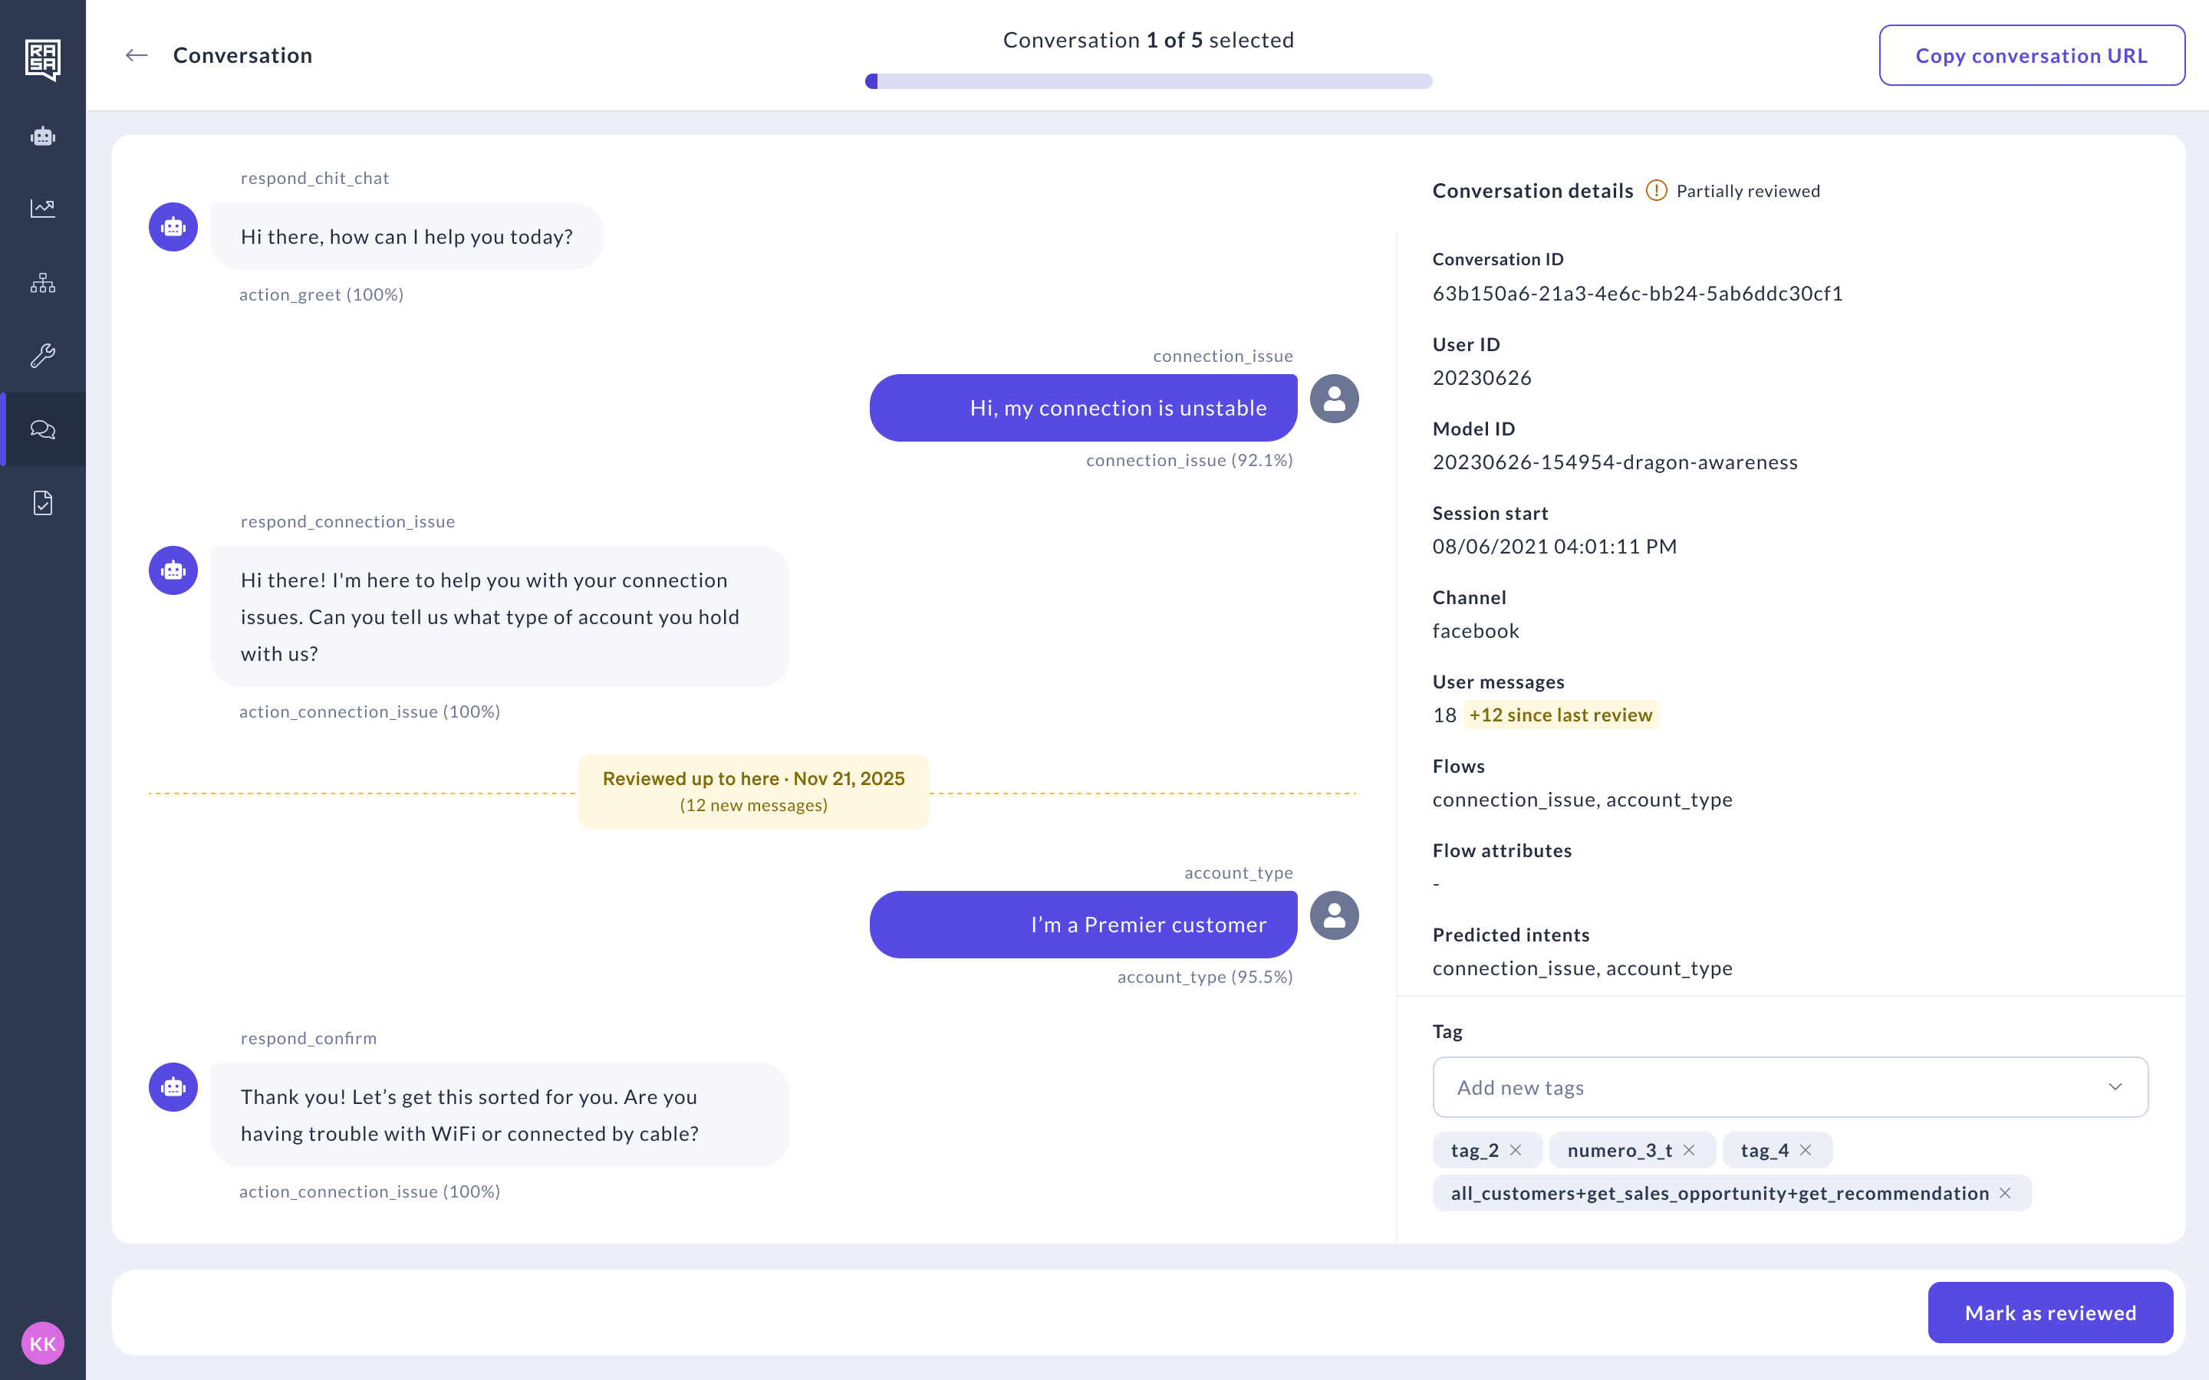Click the Add new tags input field
This screenshot has height=1380, width=2209.
click(x=1734, y=1087)
